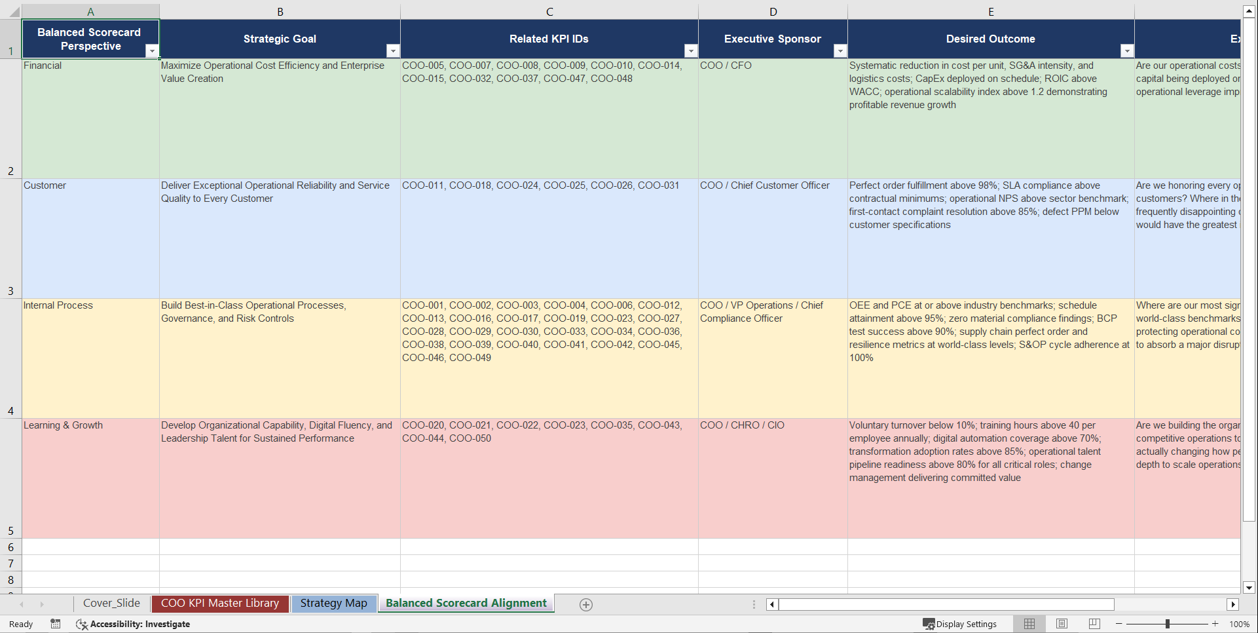The width and height of the screenshot is (1258, 633).
Task: Click the vertical scrollbar down arrow
Action: (1249, 588)
